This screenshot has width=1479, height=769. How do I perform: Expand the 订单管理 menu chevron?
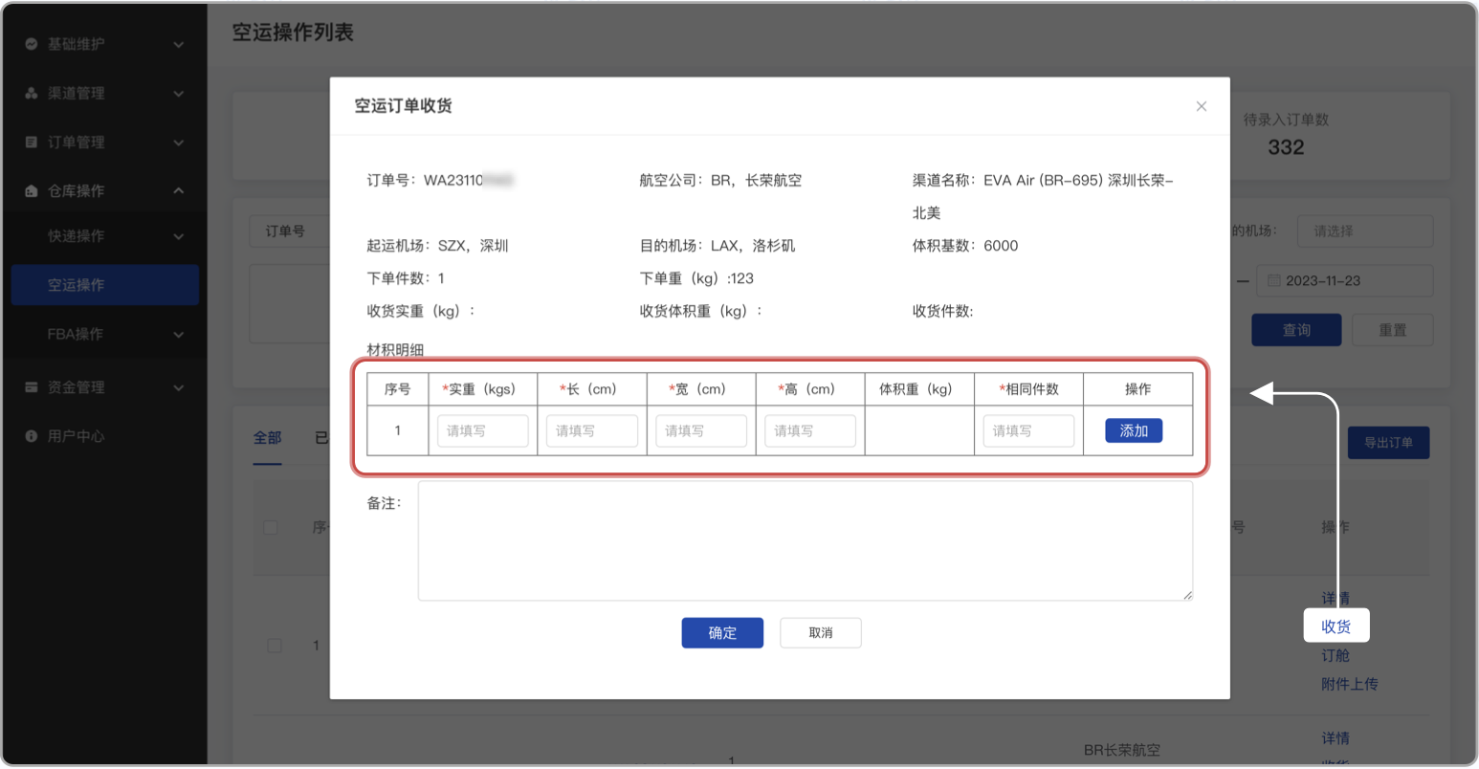click(178, 142)
